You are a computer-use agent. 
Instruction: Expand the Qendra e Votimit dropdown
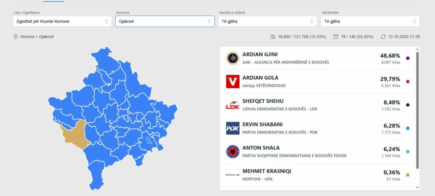tap(268, 21)
